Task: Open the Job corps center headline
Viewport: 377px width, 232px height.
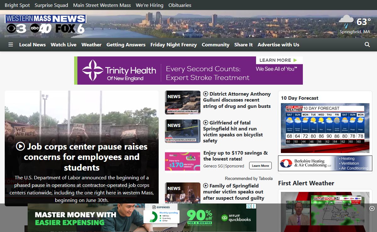Action: click(82, 157)
